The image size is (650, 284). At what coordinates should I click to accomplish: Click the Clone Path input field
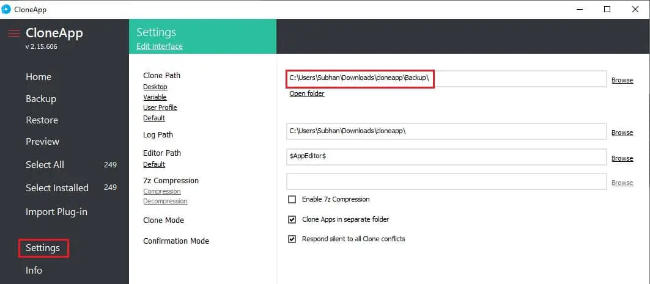(446, 79)
